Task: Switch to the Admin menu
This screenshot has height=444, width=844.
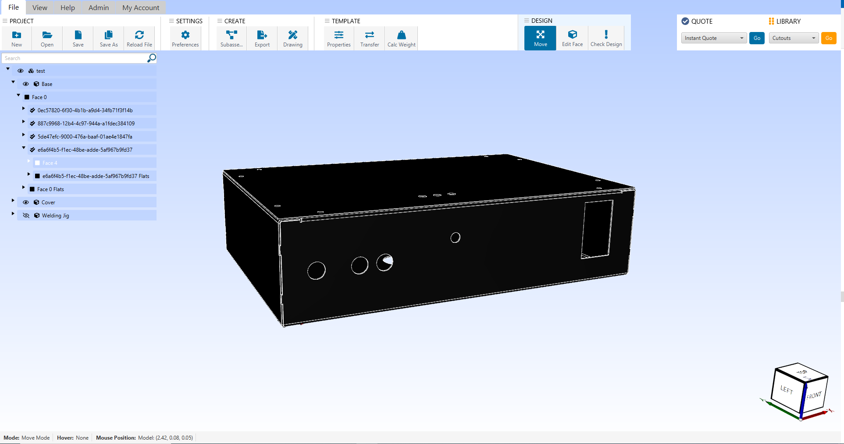Action: [x=98, y=7]
